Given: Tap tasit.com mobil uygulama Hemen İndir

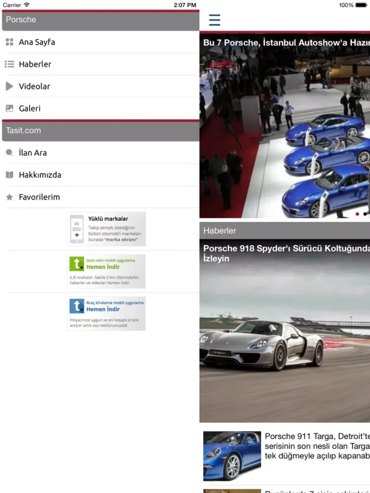Looking at the screenshot, I should pyautogui.click(x=107, y=271).
